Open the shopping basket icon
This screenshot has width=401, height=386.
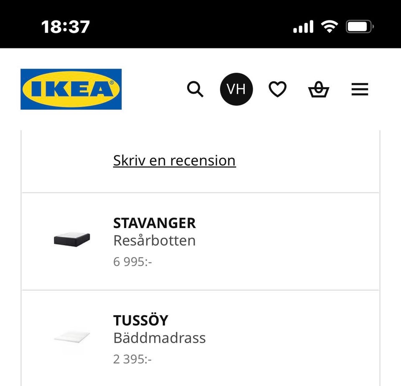point(319,90)
